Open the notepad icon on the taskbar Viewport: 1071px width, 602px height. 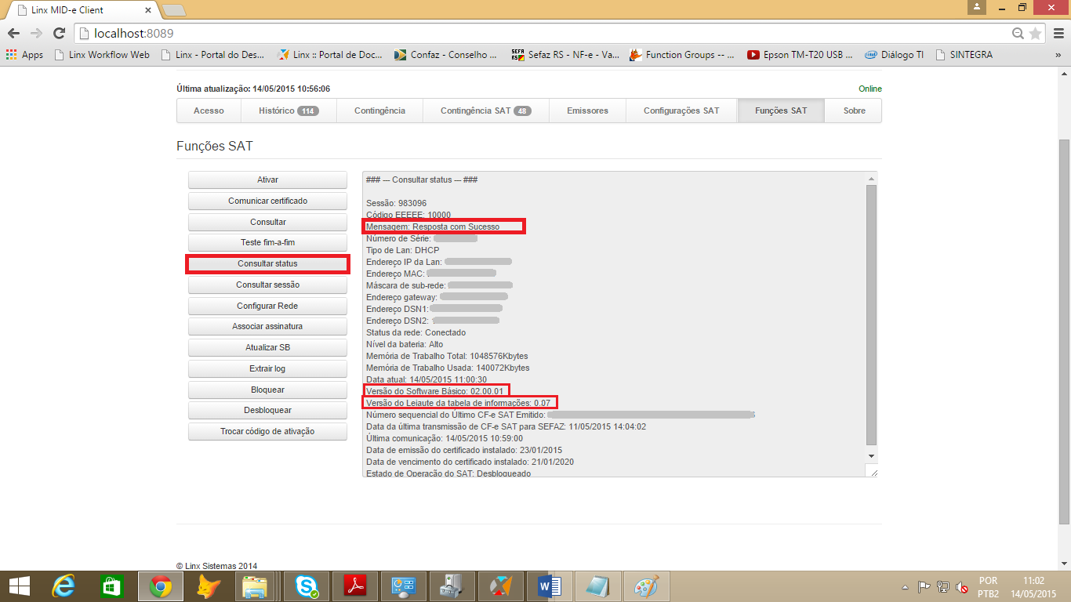597,586
